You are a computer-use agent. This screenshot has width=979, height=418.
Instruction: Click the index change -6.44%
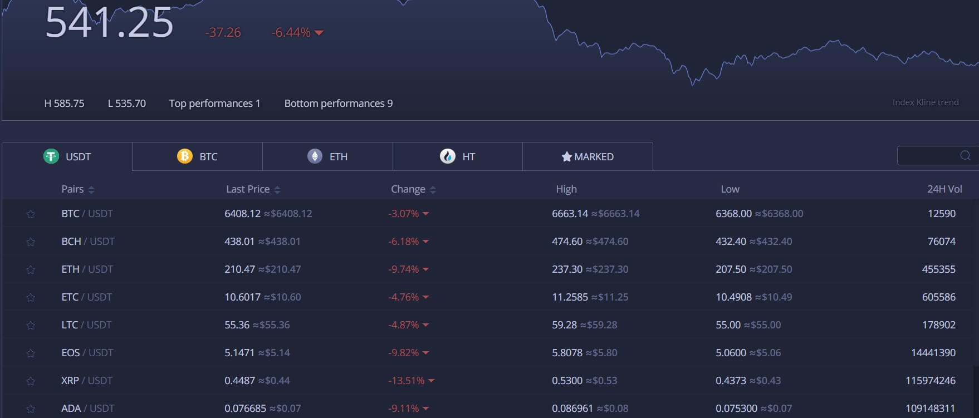(297, 32)
